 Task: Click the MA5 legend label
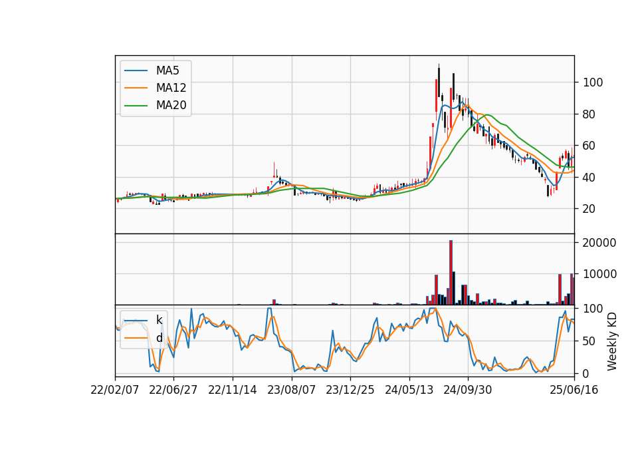[x=167, y=71]
